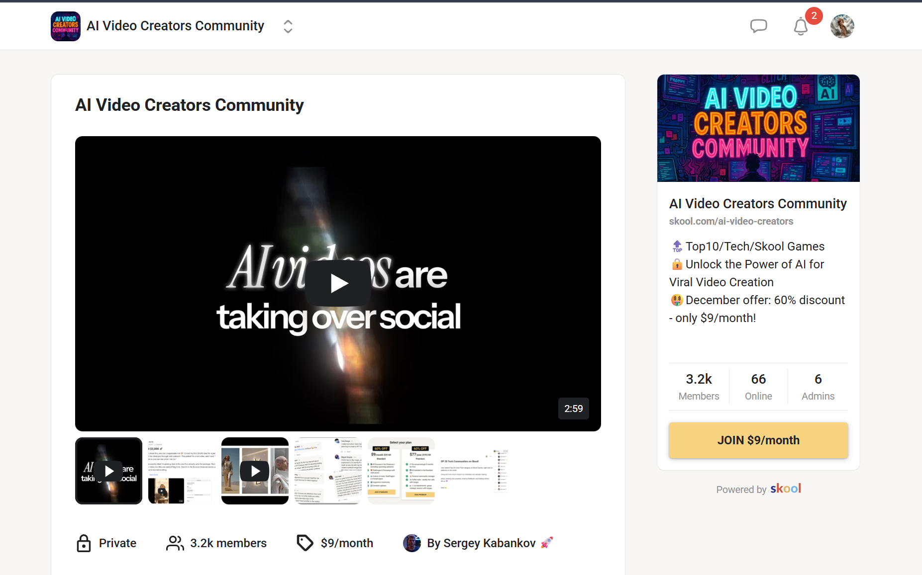Play the second video thumbnail

[254, 471]
